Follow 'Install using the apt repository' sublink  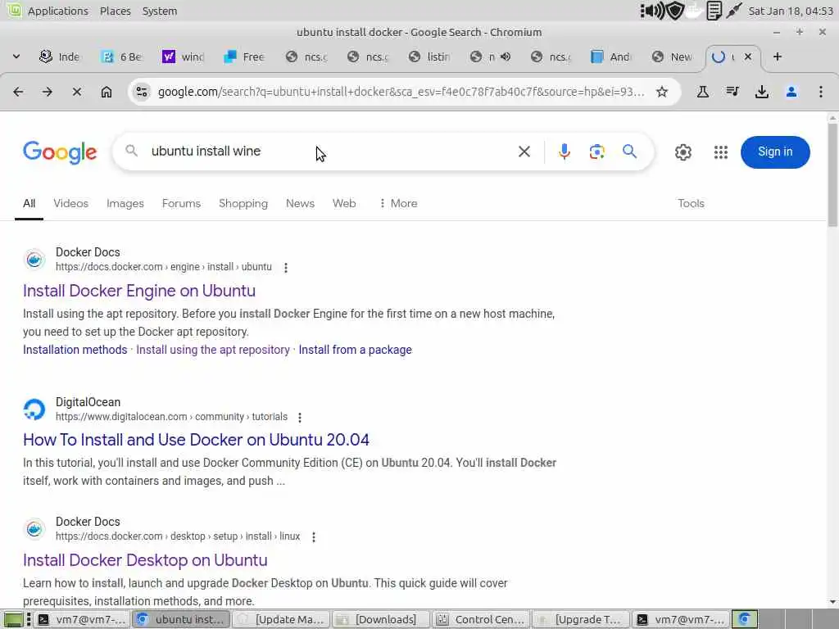pyautogui.click(x=213, y=350)
